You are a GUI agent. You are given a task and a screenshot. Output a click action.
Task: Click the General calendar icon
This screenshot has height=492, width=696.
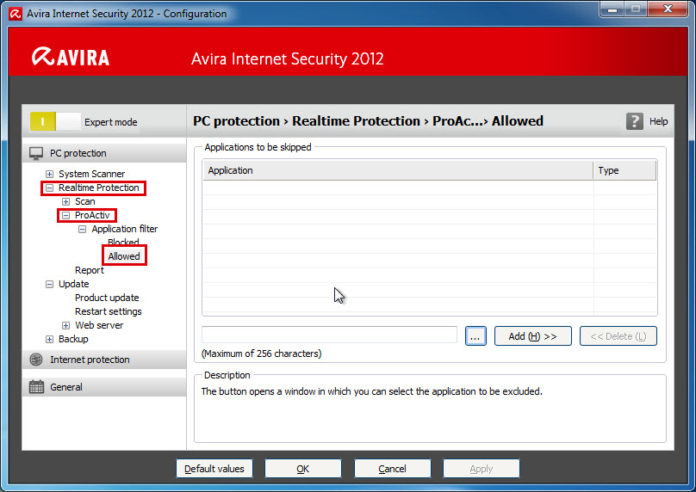(36, 387)
